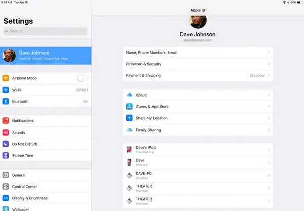Open Dave Johnson Apple ID sidebar row
Image resolution: width=304 pixels, height=211 pixels.
46,56
